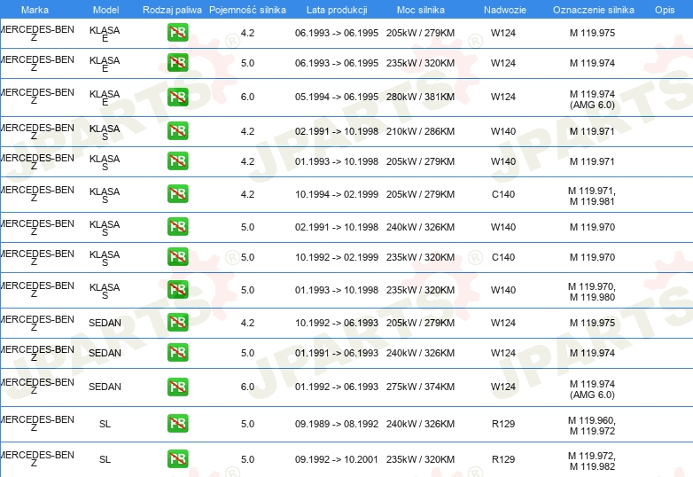Click the R129 body cell in the 09.1992 row
Screen dimensions: 693x477
(503, 459)
